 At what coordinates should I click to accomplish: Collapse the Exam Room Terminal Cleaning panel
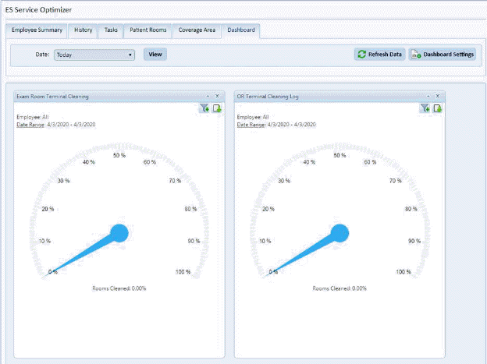[208, 96]
